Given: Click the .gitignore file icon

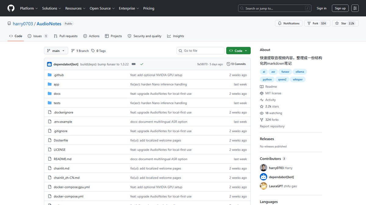Looking at the screenshot, I should (x=50, y=131).
